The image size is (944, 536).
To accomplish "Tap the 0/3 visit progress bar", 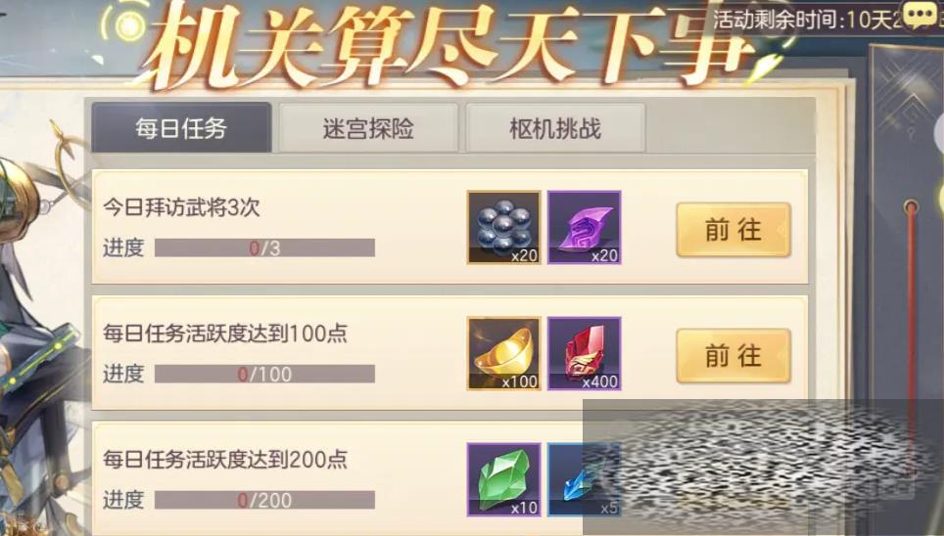I will click(265, 247).
